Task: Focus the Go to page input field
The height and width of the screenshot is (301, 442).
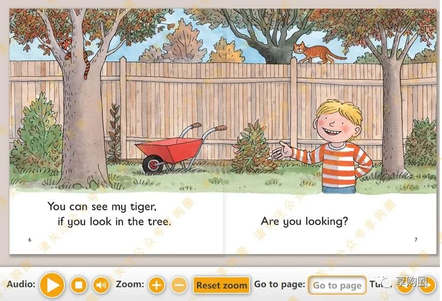Action: coord(337,285)
